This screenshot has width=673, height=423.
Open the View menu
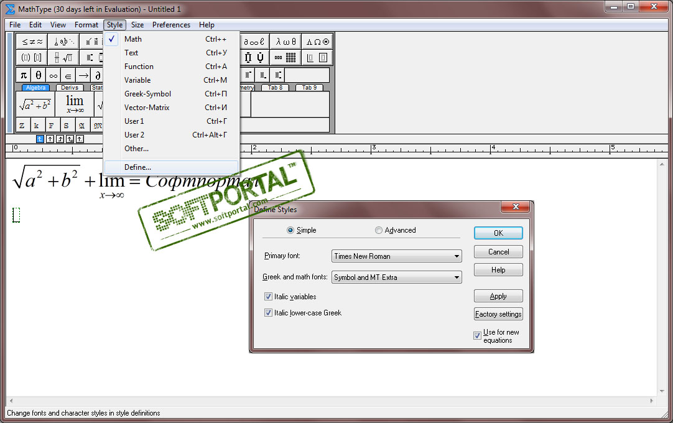58,25
